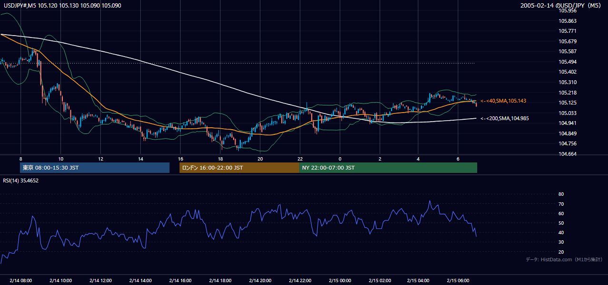Click the 2/15 02:00 time label
608x285 pixels.
tap(380, 280)
